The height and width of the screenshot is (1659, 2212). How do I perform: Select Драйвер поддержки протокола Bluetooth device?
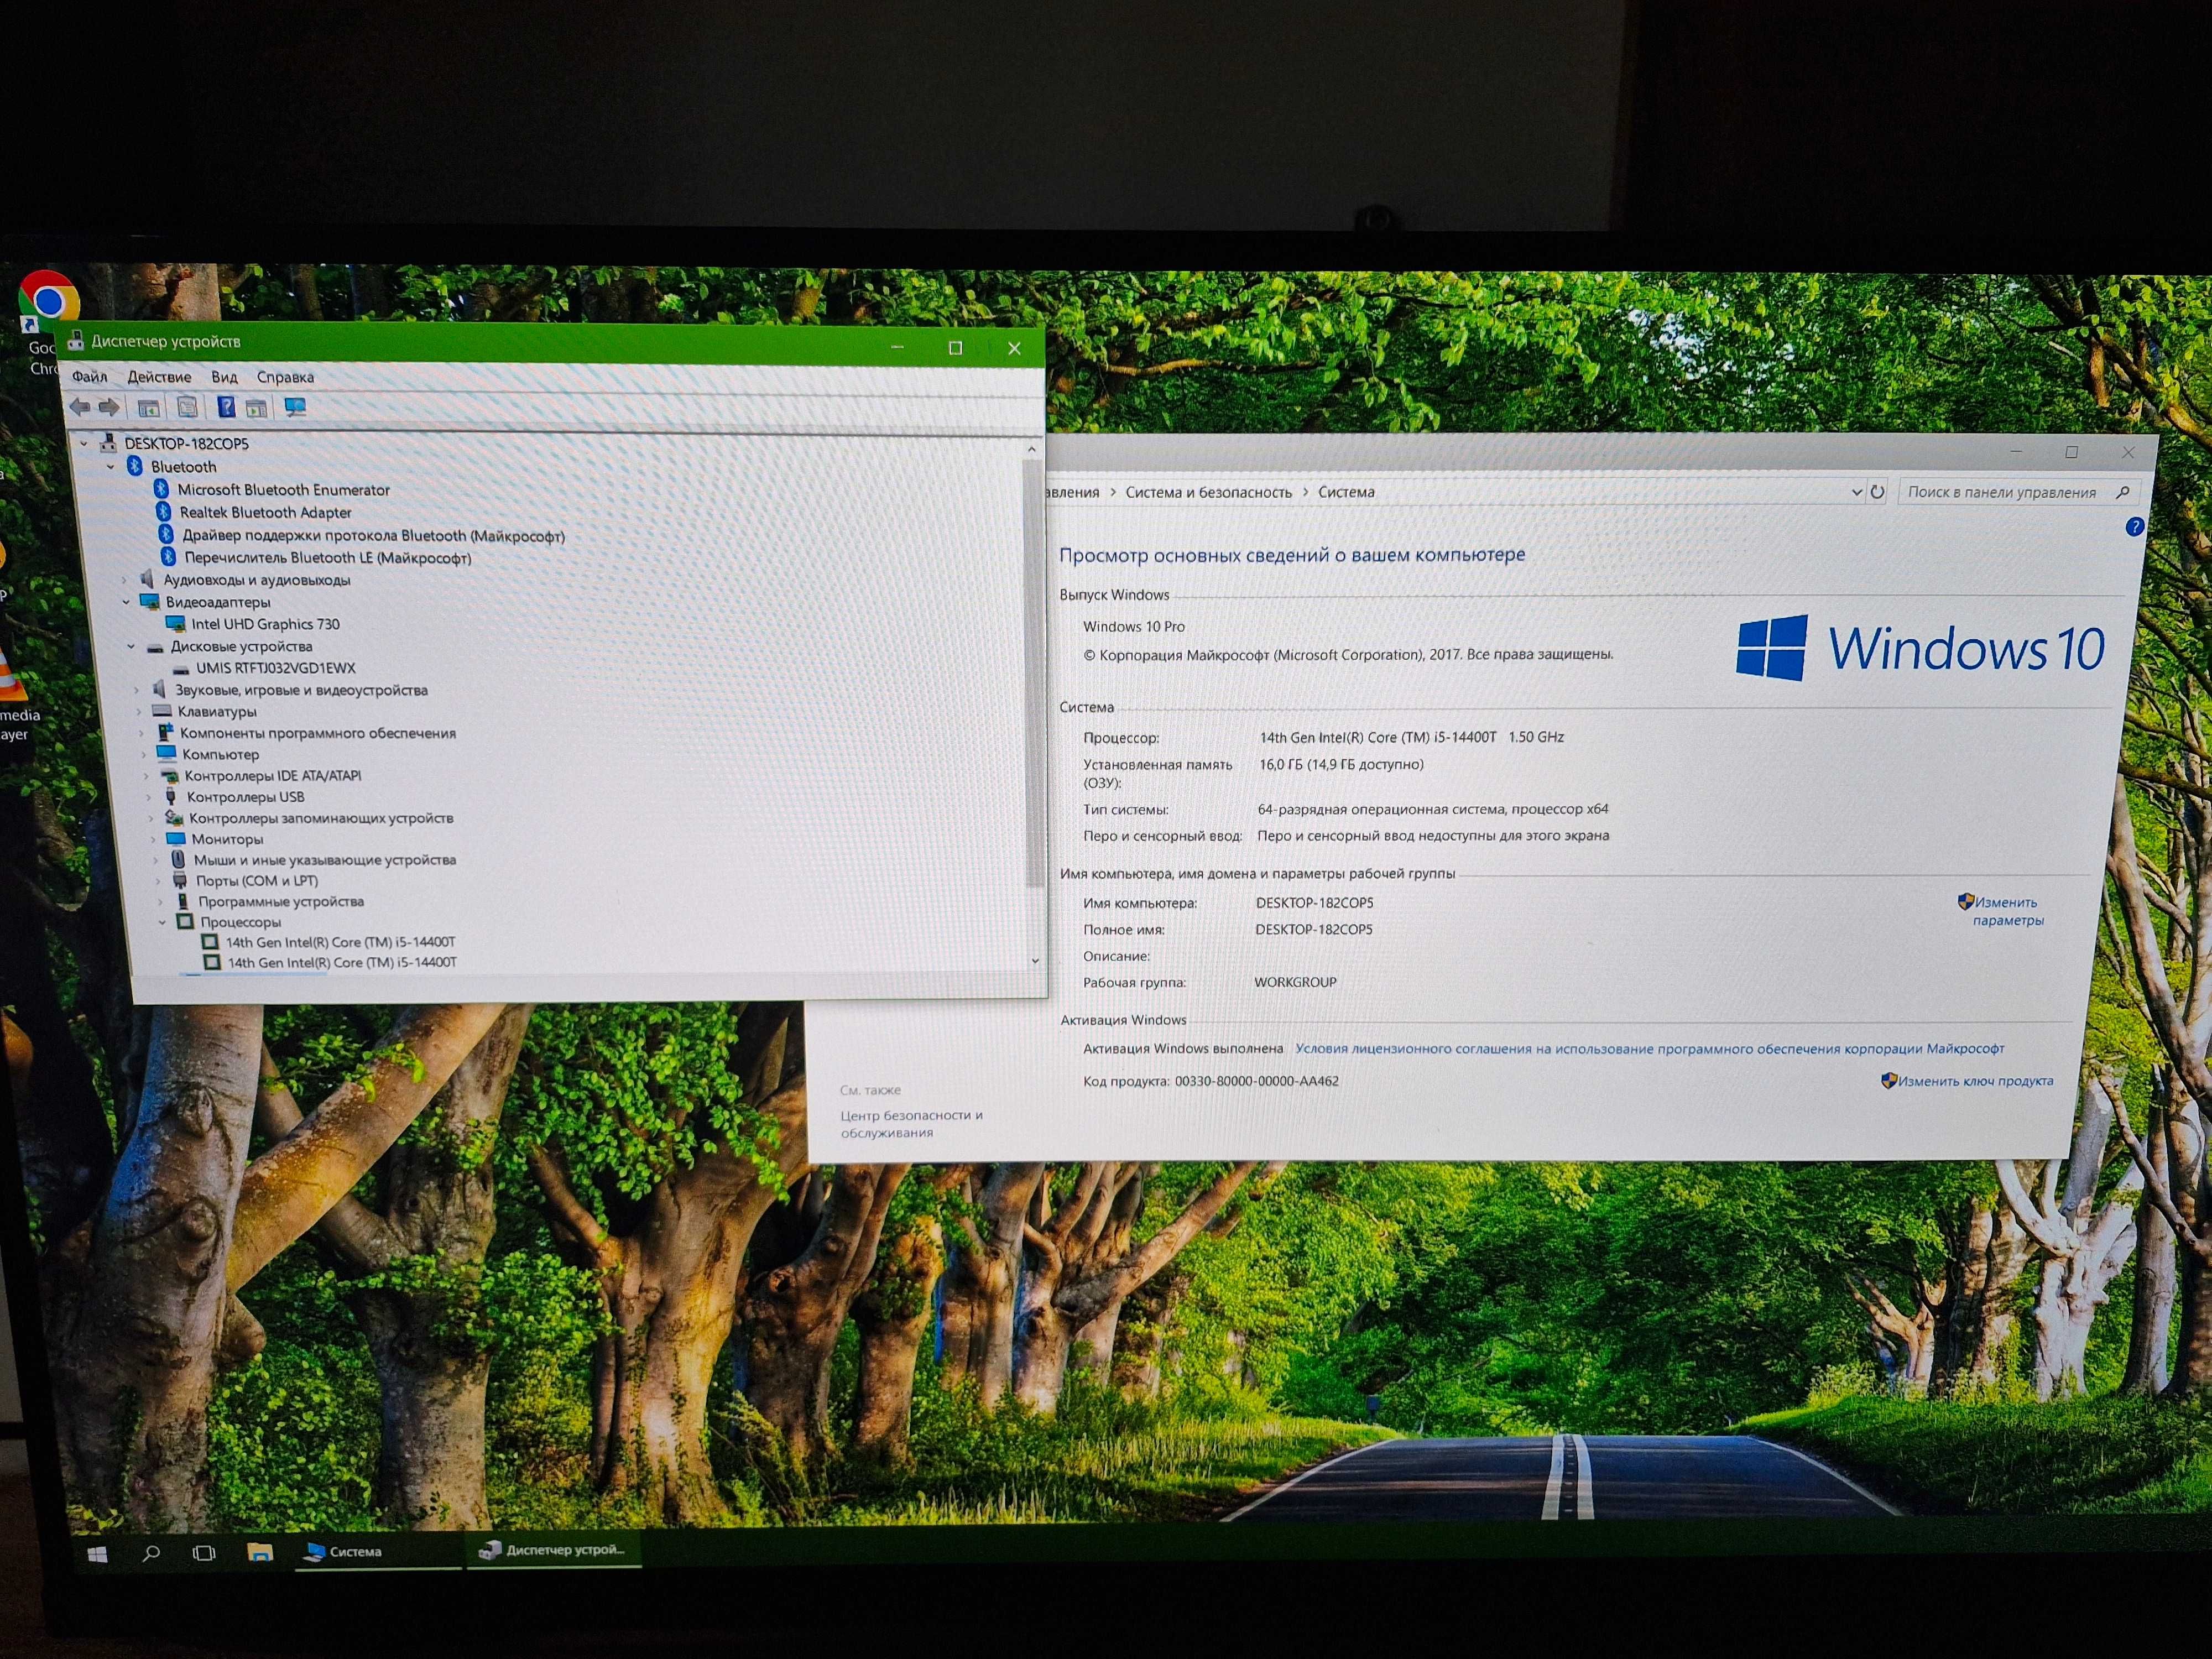coord(373,536)
